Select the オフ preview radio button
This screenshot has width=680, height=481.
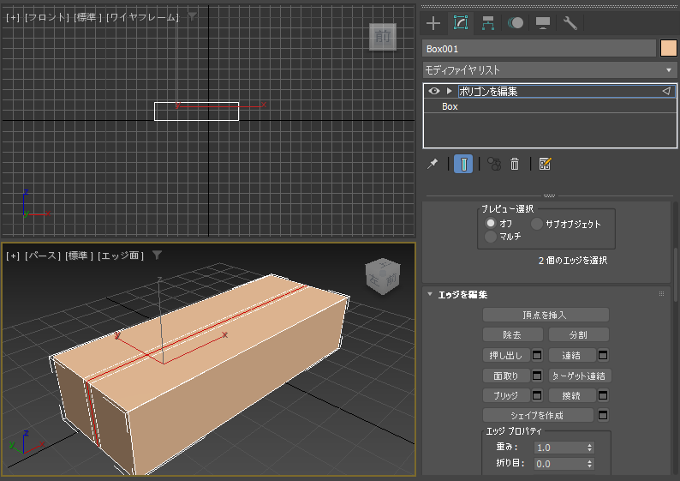(491, 223)
